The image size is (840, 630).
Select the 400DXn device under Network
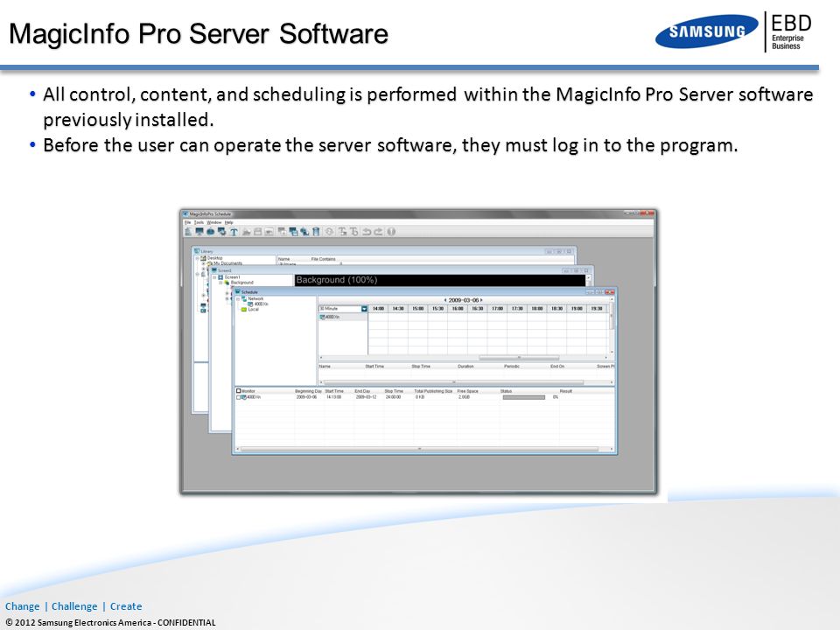tap(261, 304)
